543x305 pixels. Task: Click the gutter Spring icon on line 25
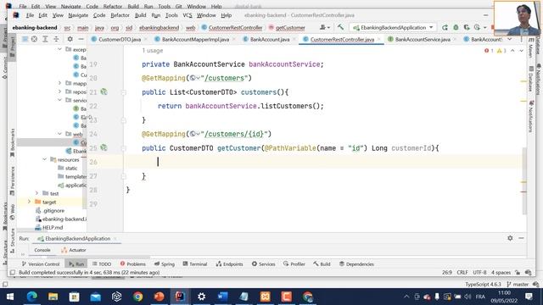[x=104, y=147]
